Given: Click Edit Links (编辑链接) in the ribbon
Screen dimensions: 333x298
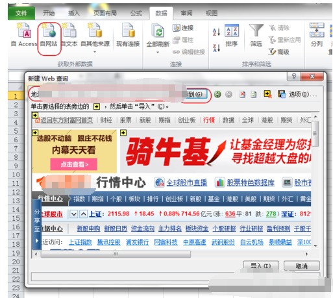Looking at the screenshot, I should [x=189, y=52].
